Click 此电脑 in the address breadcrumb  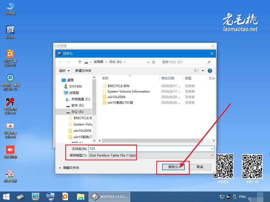click(x=99, y=62)
